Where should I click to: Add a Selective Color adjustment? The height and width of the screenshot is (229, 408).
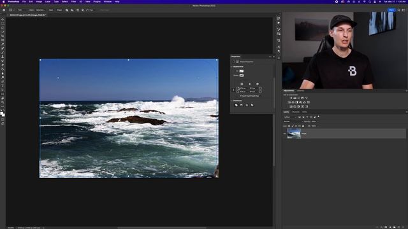click(x=302, y=106)
